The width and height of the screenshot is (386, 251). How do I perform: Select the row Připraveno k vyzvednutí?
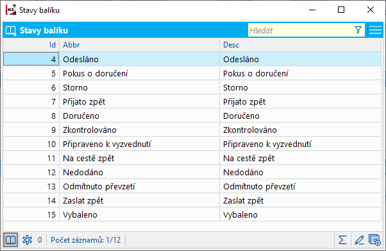tap(192, 144)
